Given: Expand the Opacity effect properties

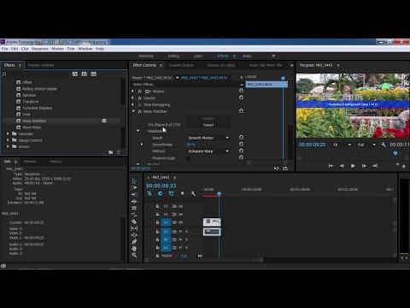Looking at the screenshot, I should click(x=132, y=98).
